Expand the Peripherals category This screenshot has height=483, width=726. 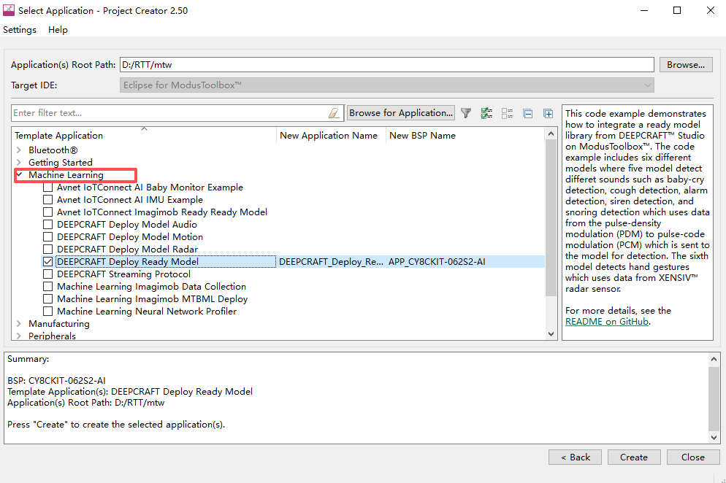click(x=19, y=336)
